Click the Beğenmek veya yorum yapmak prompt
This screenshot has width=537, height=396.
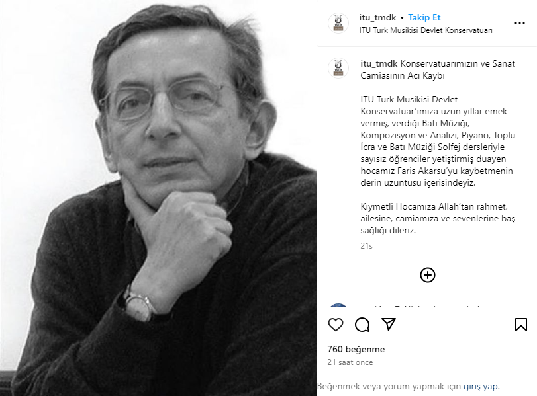tap(389, 387)
